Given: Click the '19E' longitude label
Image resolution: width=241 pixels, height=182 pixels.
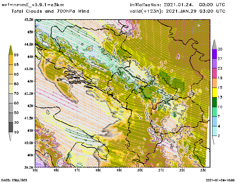Looking at the screenshot, I should click(119, 170).
